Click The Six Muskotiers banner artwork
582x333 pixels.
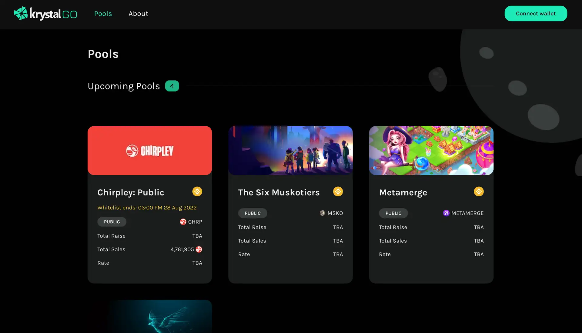coord(290,151)
